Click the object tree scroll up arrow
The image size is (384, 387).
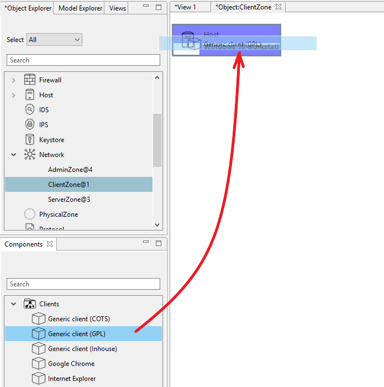[157, 77]
